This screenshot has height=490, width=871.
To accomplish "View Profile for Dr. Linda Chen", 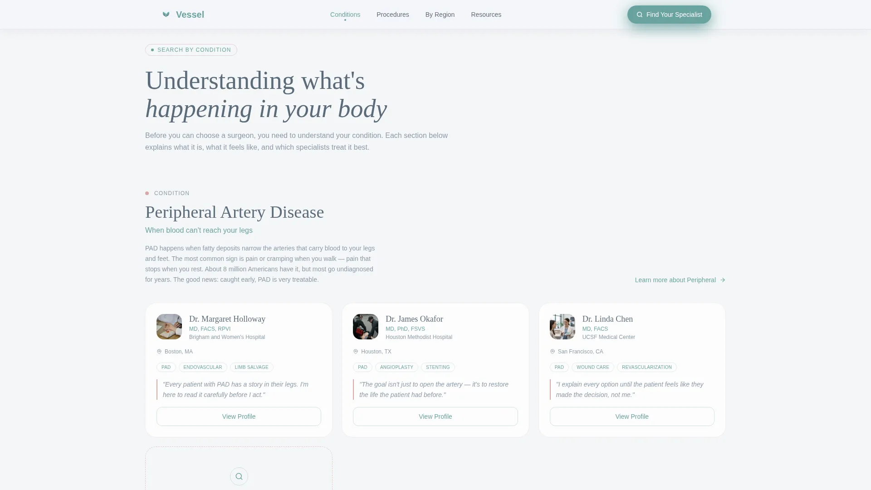I will (632, 416).
